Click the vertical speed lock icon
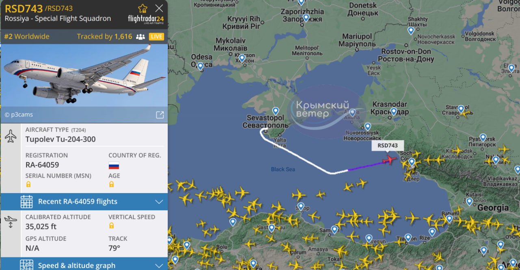Image resolution: width=520 pixels, height=270 pixels. coord(111,225)
